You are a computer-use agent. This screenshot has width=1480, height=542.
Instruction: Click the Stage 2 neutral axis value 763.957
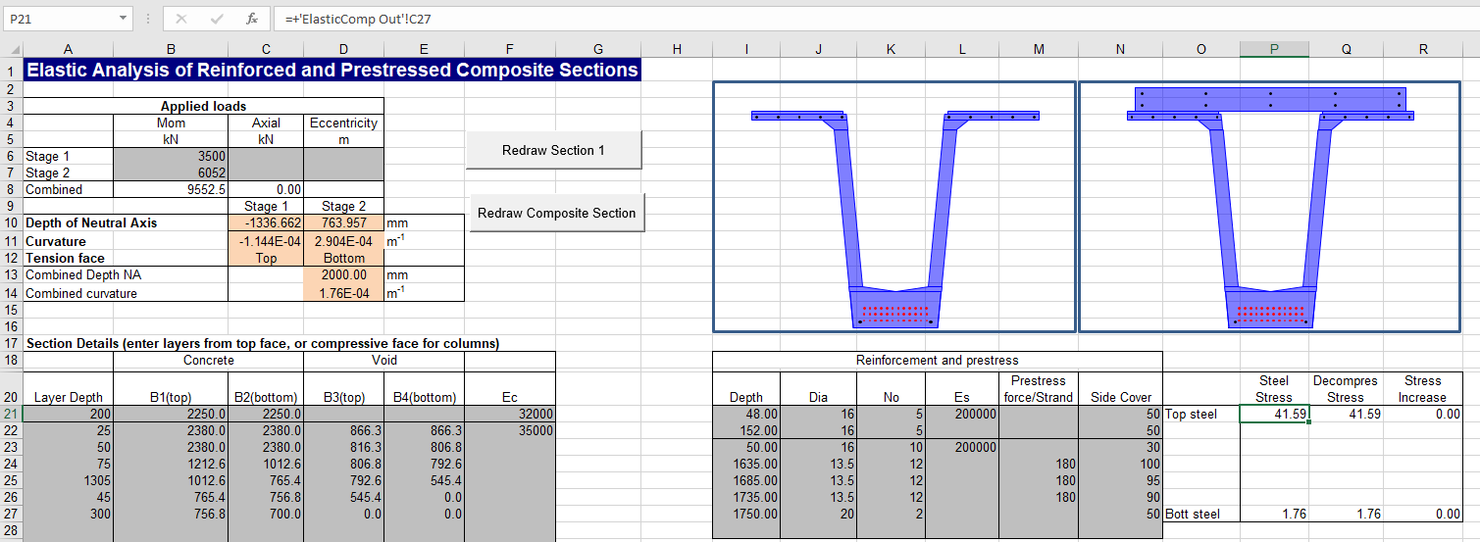[x=342, y=223]
